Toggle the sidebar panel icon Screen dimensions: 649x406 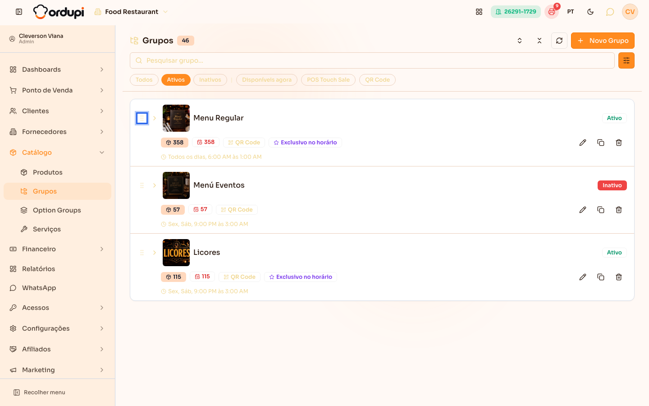coord(19,12)
